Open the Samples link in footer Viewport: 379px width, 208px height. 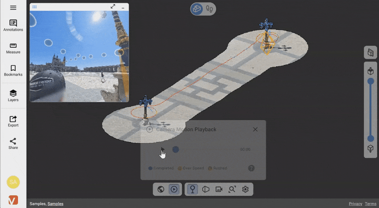tap(55, 204)
